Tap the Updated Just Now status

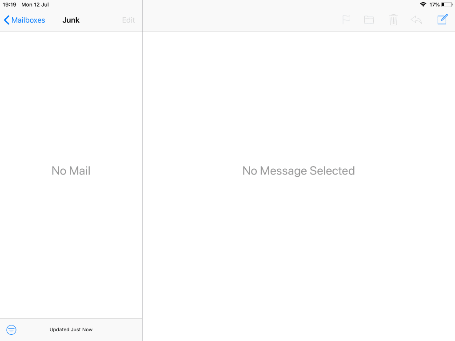point(71,329)
